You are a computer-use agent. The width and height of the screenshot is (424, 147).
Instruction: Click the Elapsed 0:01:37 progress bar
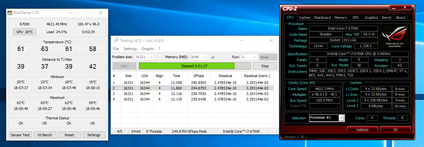tap(195, 66)
